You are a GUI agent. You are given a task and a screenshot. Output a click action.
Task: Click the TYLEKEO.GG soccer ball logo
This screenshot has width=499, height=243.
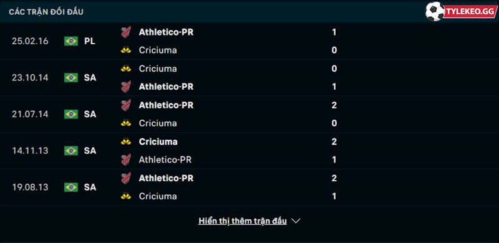435,11
